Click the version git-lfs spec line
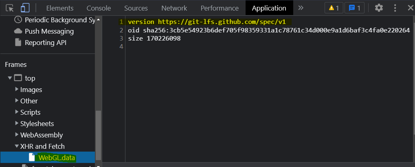The width and height of the screenshot is (415, 167). click(207, 22)
